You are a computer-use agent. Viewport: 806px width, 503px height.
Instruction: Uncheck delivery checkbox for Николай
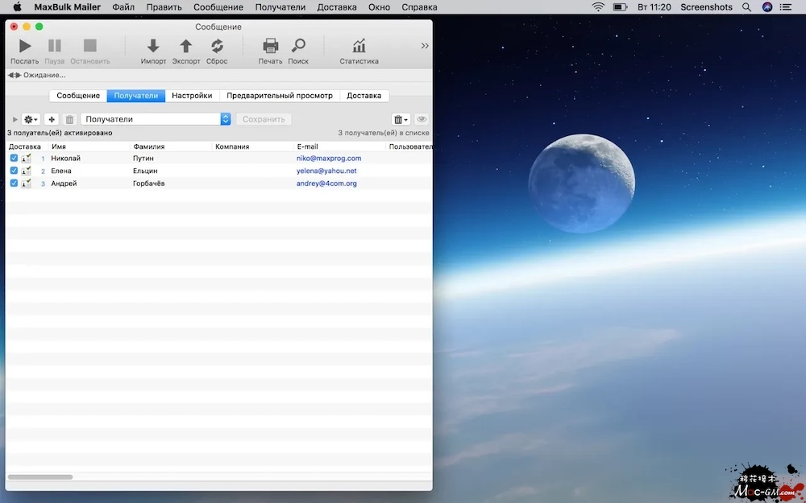click(14, 159)
